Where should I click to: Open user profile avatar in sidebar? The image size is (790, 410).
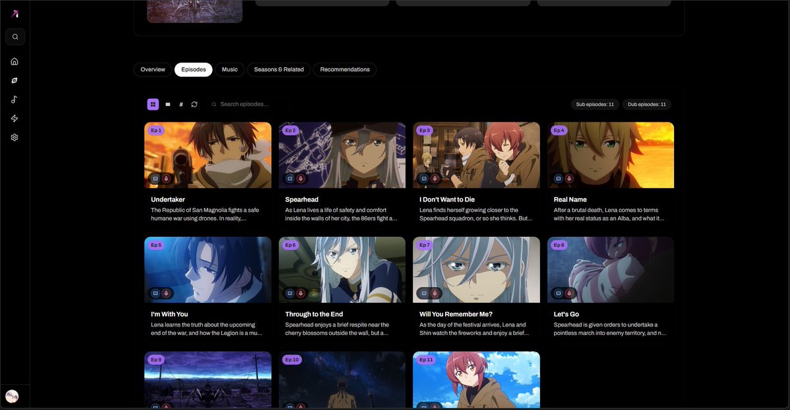[x=12, y=396]
